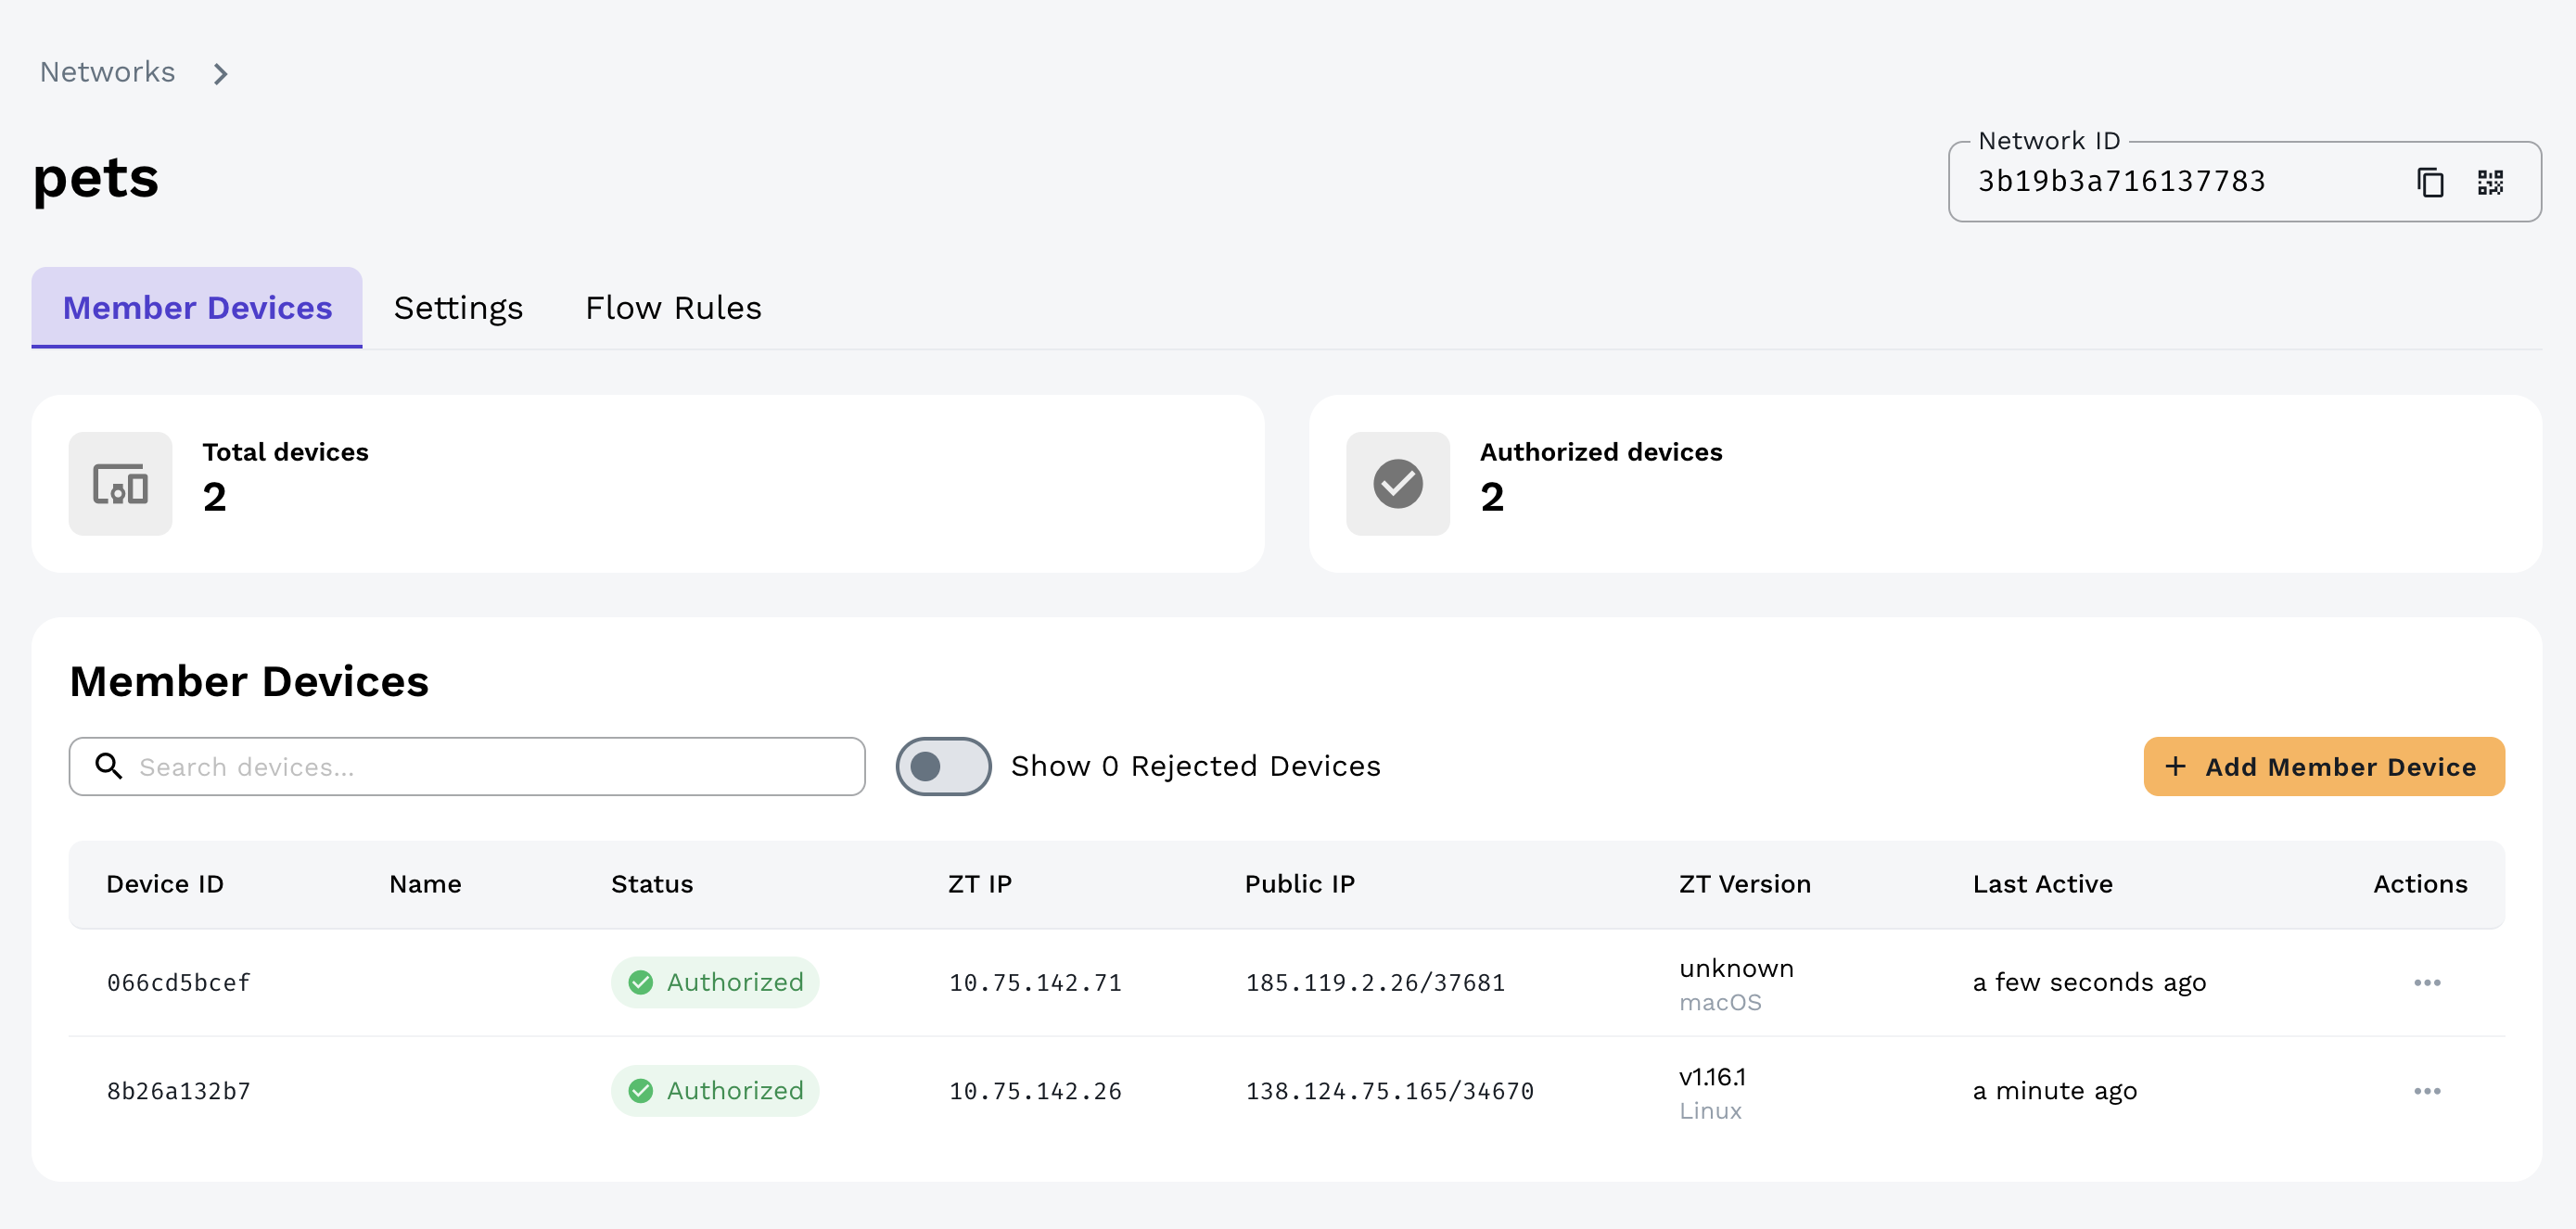Click the Last Active column header

click(x=2042, y=884)
